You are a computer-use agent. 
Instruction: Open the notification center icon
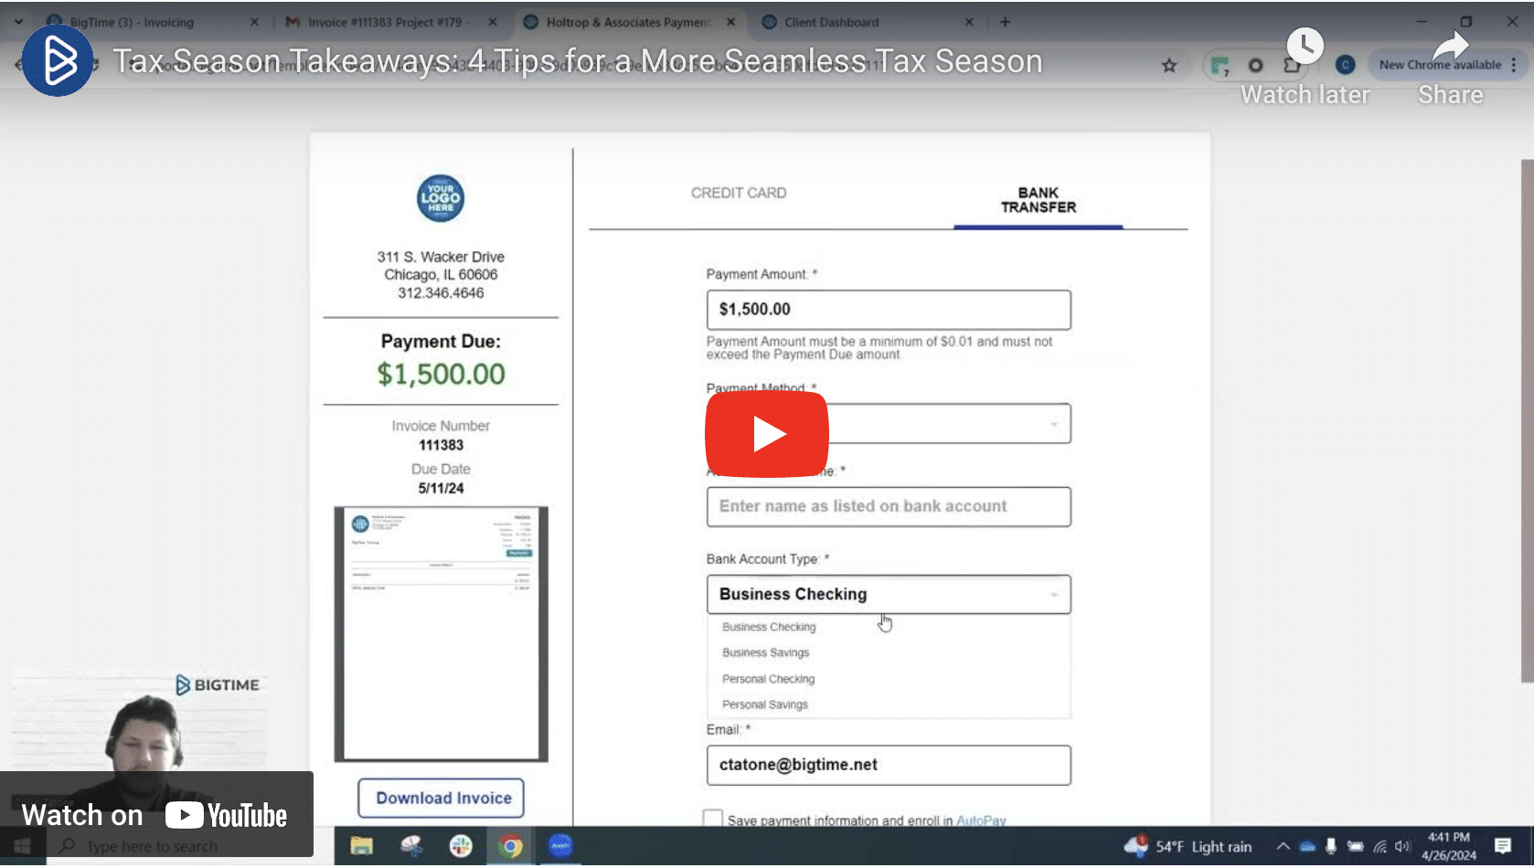coord(1503,846)
